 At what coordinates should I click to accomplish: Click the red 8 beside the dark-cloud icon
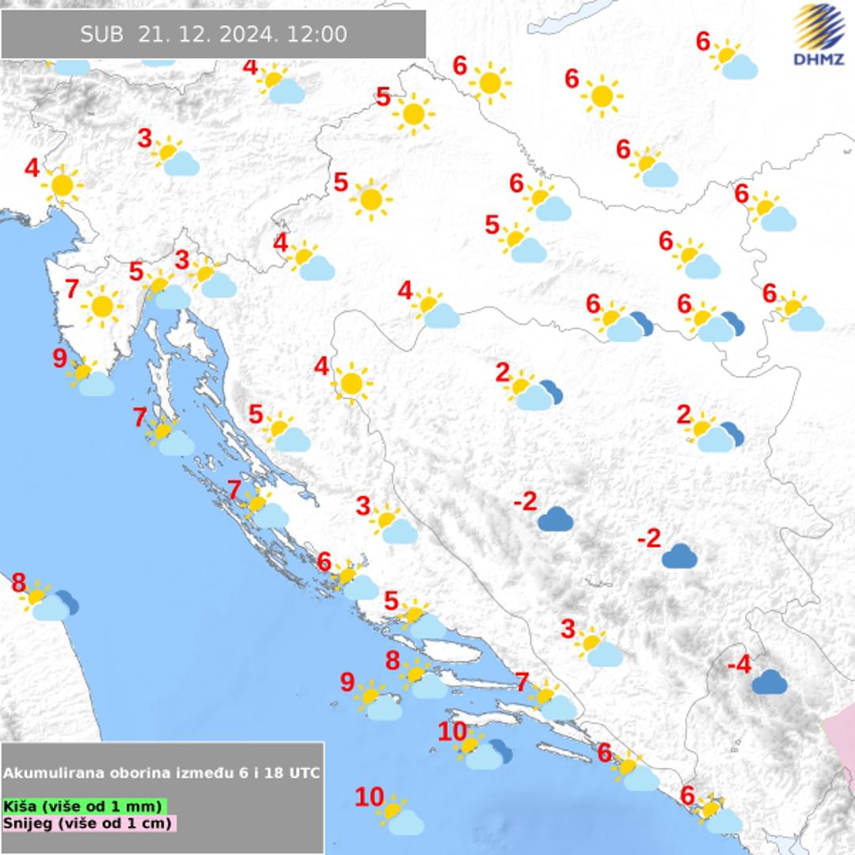coord(19,583)
